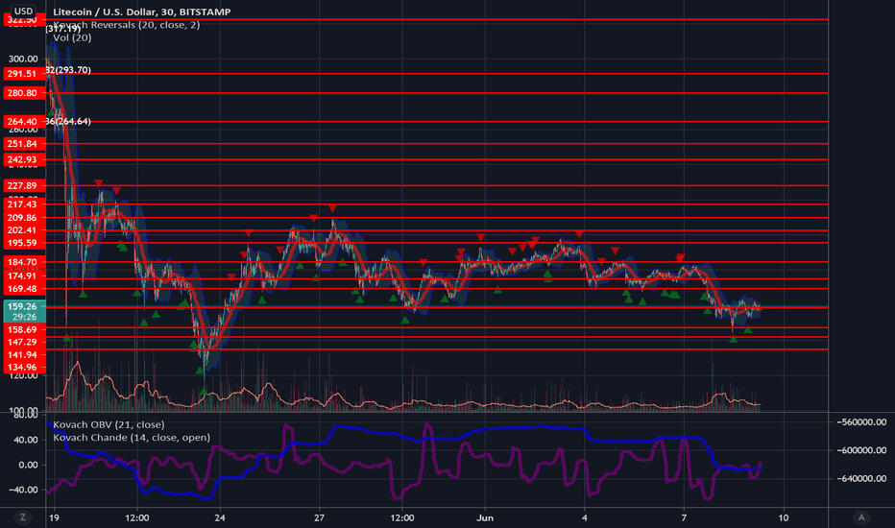Screen dimensions: 895x528
Task: Select the Vol (20) indicator legend
Action: [x=72, y=37]
